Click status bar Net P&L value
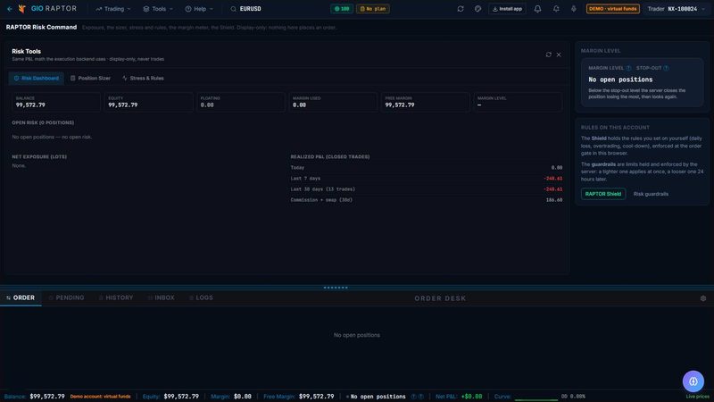This screenshot has width=714, height=402. tap(471, 397)
